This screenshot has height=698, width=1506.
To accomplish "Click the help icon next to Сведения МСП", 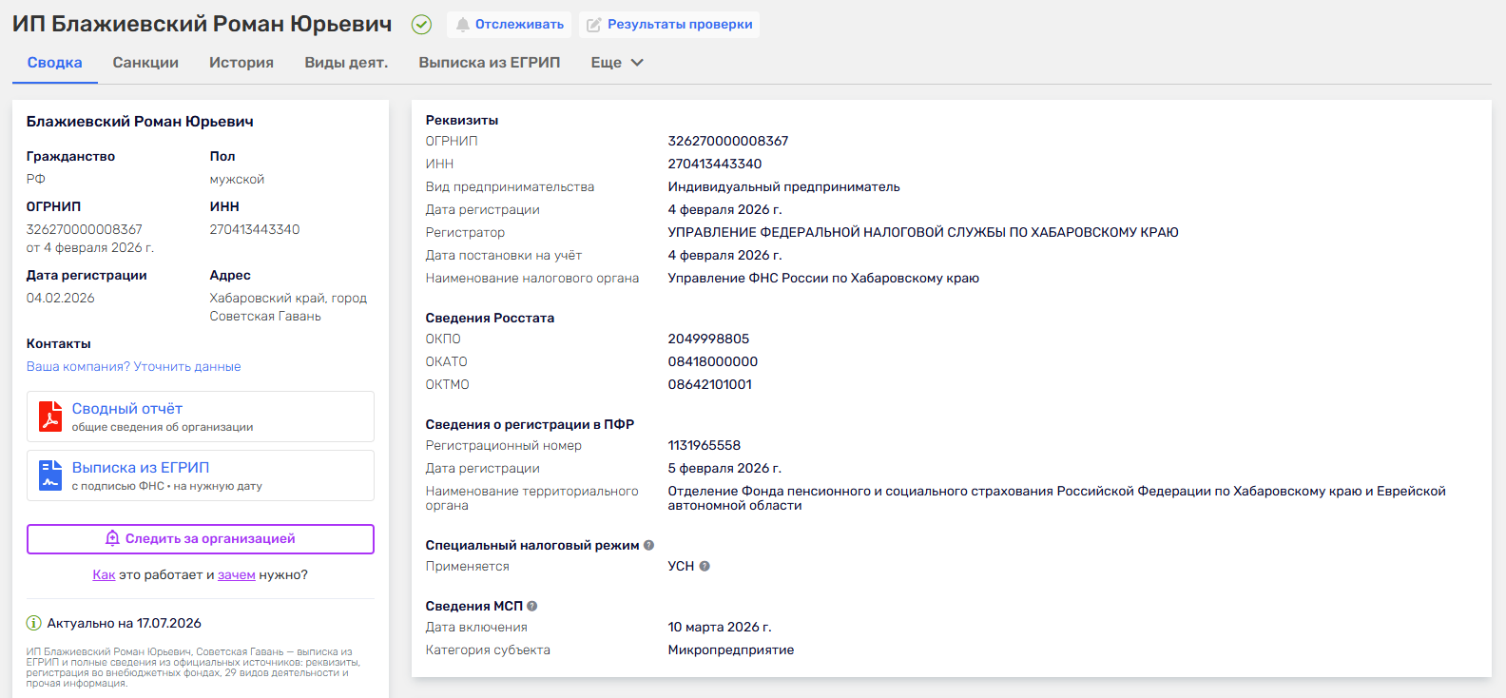I will click(532, 606).
